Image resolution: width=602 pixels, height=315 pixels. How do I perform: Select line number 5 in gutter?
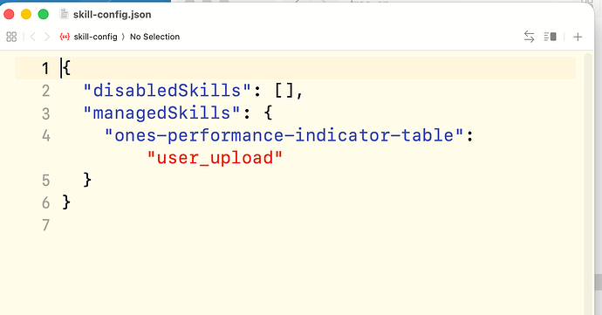(x=45, y=180)
